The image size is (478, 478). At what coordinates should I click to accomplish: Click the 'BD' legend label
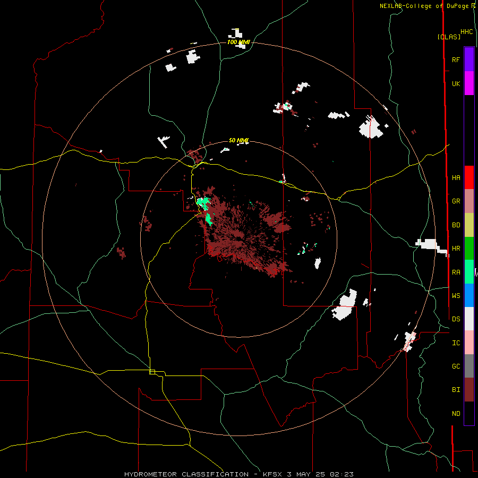click(456, 225)
